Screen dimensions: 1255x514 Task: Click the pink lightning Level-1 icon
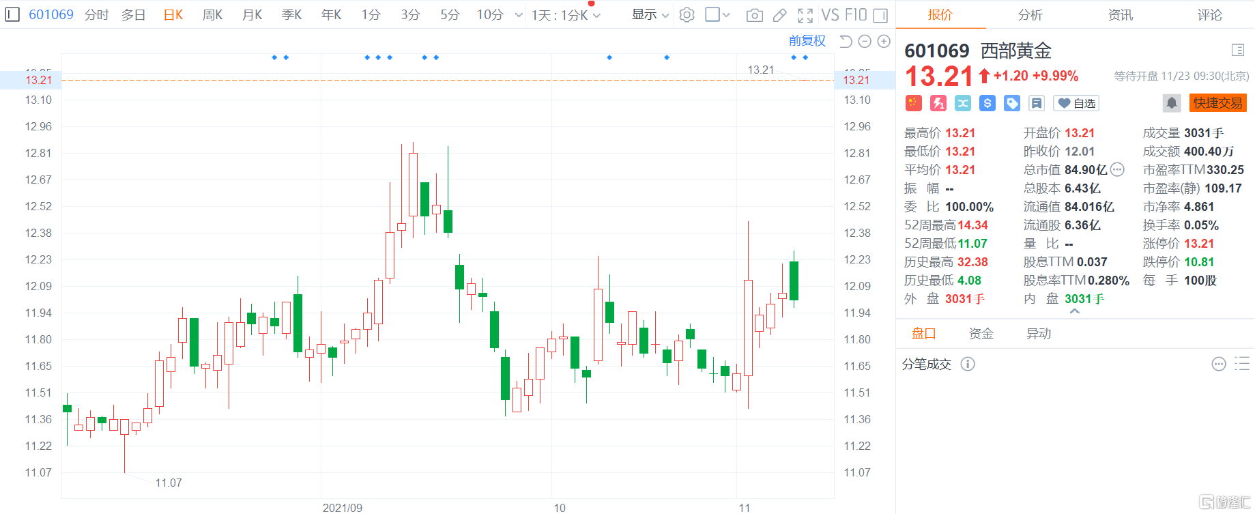938,103
